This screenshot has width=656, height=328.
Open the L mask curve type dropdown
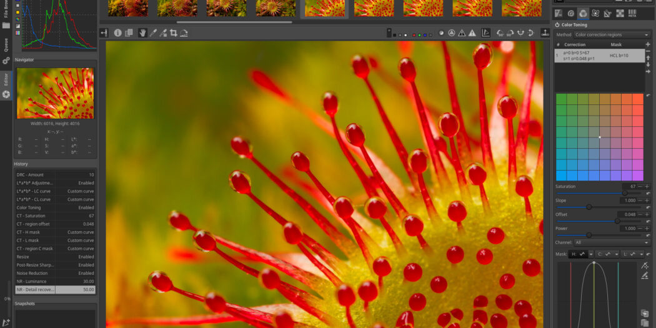coord(642,254)
